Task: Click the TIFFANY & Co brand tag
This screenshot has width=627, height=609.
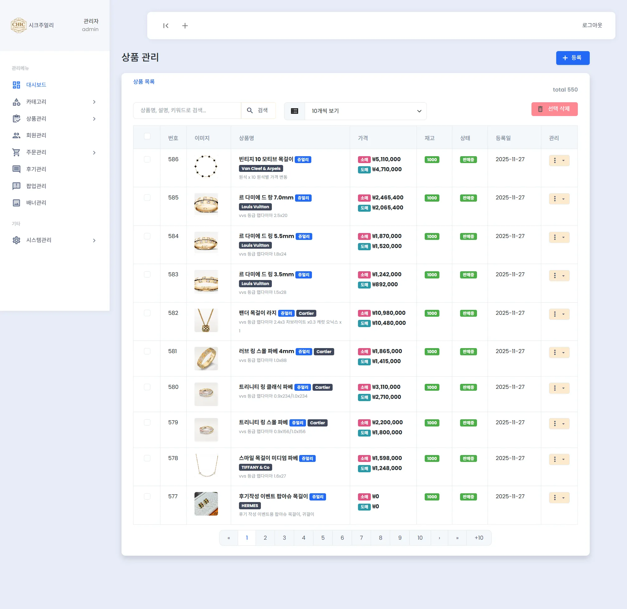Action: coord(255,467)
